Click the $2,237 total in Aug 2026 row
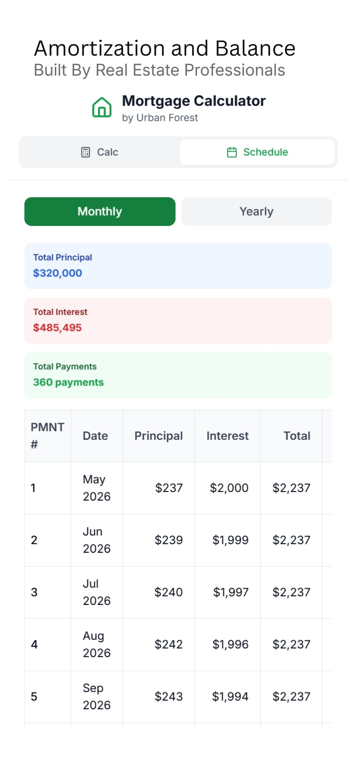The width and height of the screenshot is (360, 779). pos(291,645)
